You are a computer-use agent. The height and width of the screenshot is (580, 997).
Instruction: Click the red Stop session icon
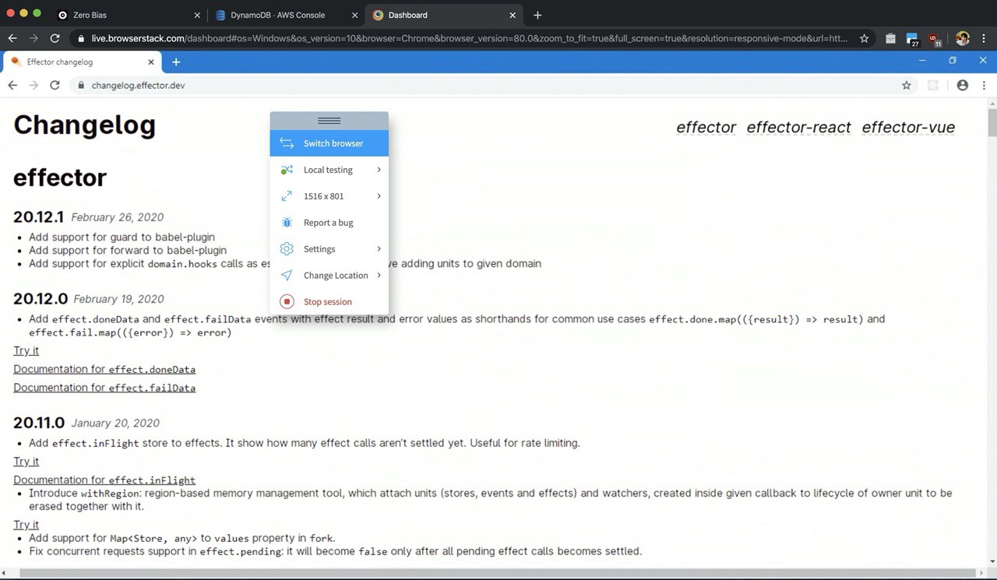coord(287,302)
